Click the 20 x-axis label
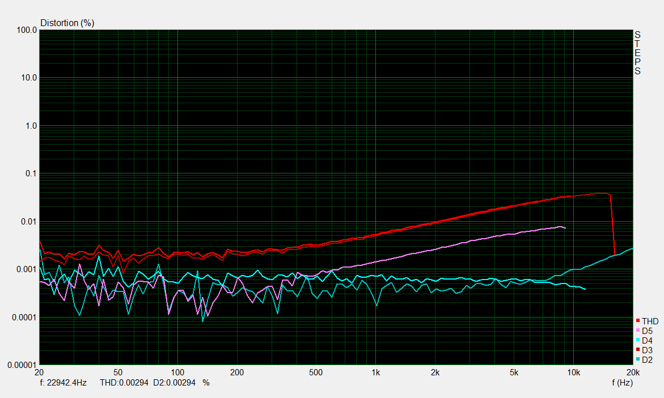664x398 pixels. coord(39,372)
